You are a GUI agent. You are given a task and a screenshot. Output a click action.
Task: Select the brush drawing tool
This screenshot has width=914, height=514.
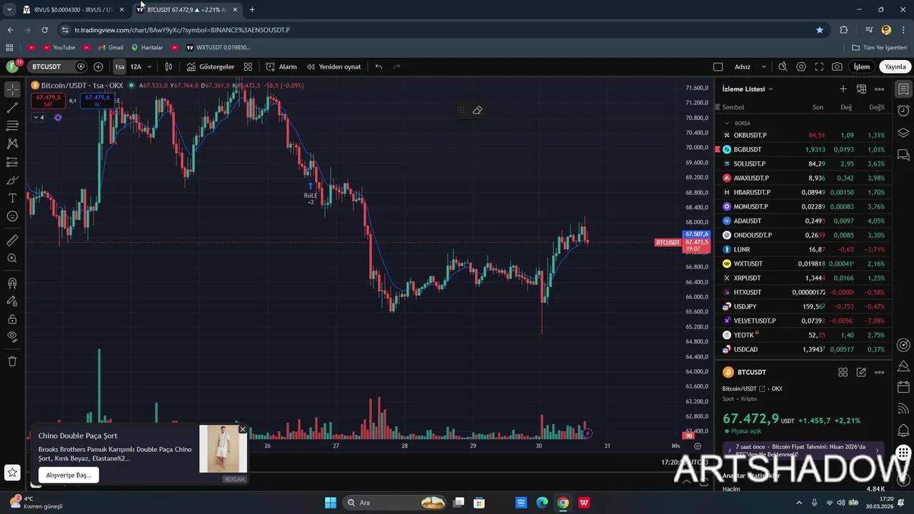pos(12,180)
